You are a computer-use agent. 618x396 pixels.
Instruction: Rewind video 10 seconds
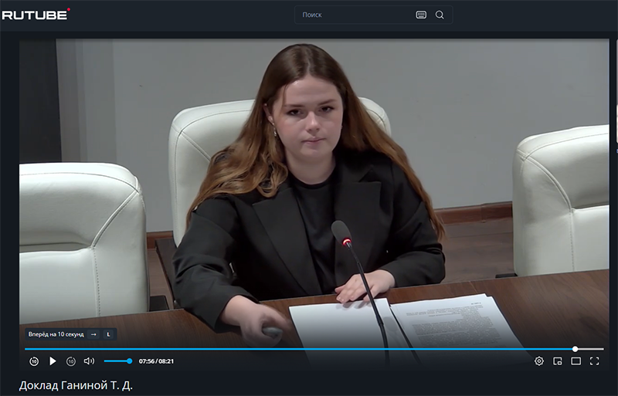point(34,361)
